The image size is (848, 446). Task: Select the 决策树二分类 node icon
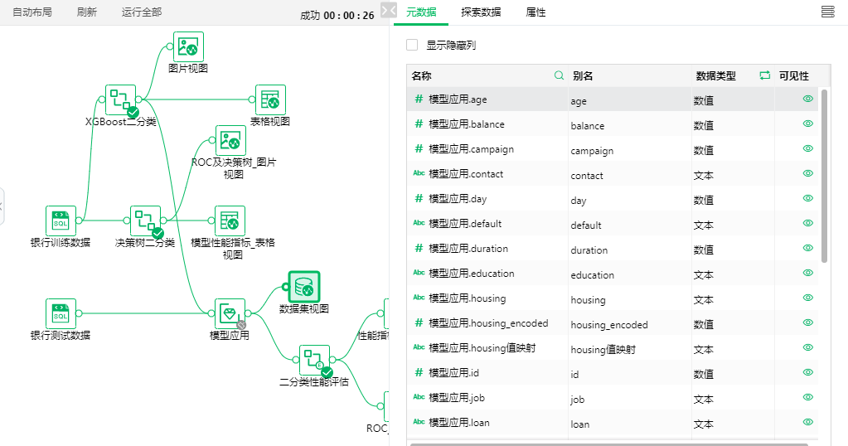coord(146,221)
